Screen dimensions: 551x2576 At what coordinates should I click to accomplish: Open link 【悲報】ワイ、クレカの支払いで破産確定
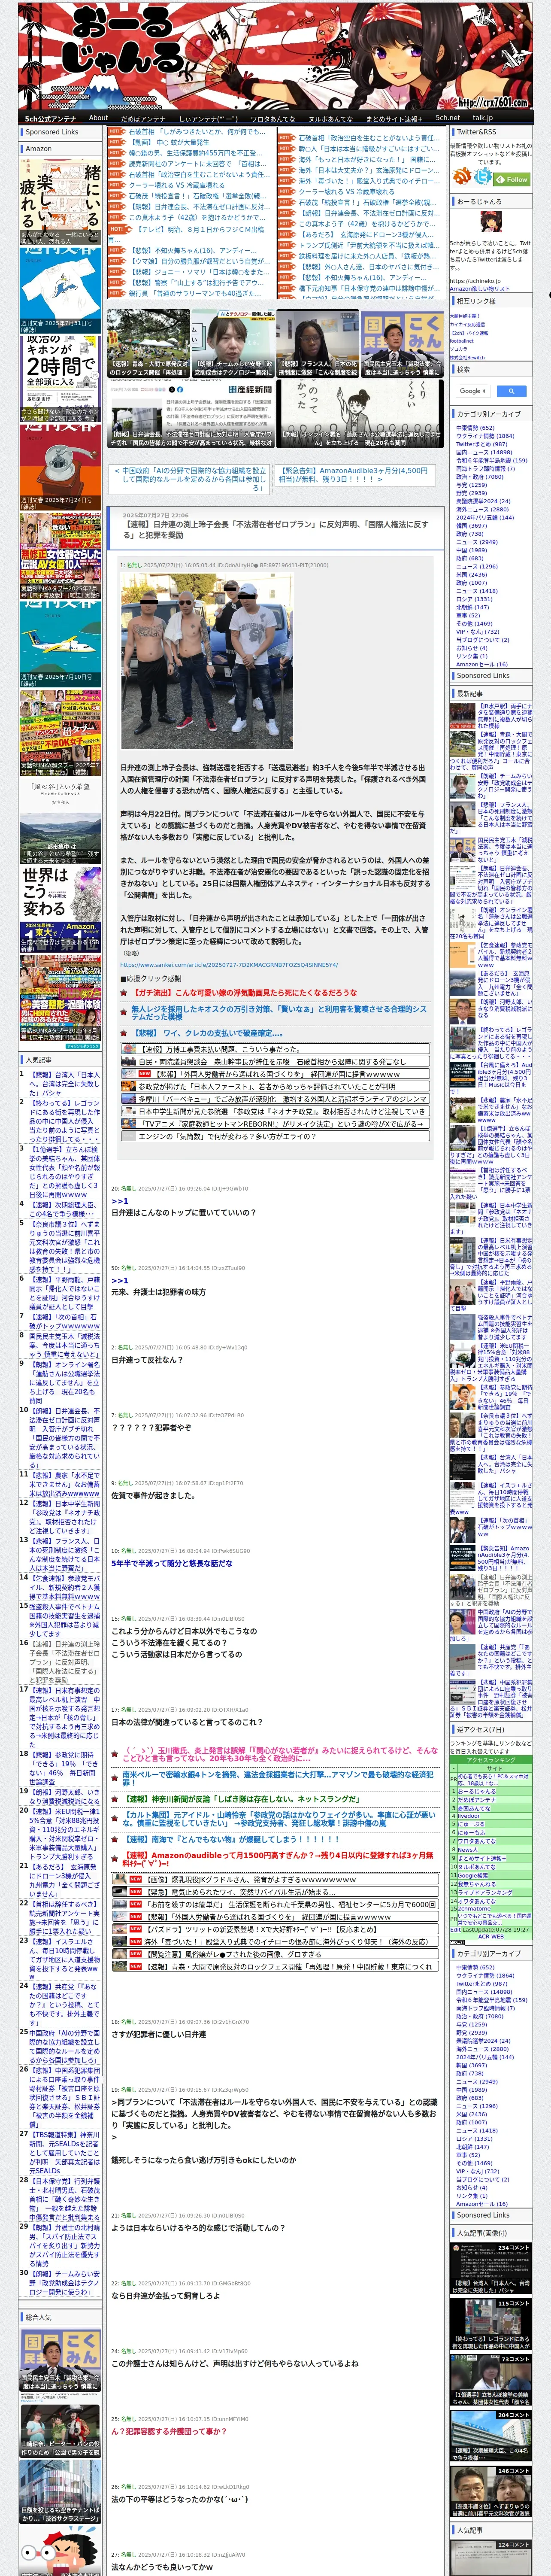coord(209,1033)
